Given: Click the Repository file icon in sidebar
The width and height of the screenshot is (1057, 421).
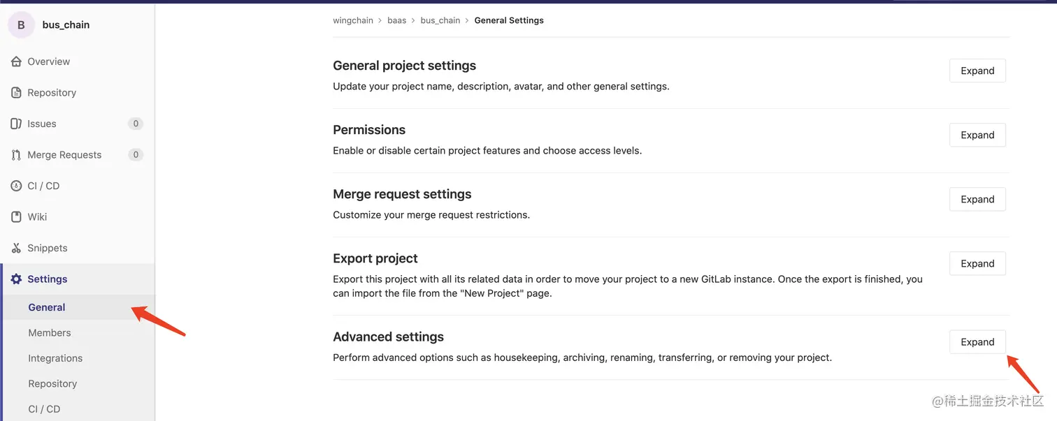Looking at the screenshot, I should click(x=16, y=93).
